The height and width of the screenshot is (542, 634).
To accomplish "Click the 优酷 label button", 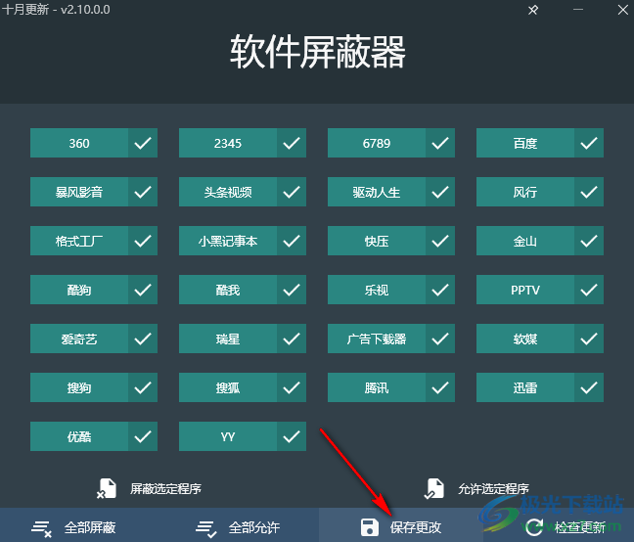I will pyautogui.click(x=79, y=436).
